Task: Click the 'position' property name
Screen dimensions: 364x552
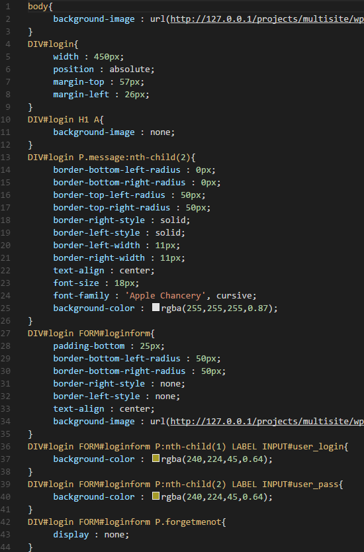Action: (x=73, y=69)
